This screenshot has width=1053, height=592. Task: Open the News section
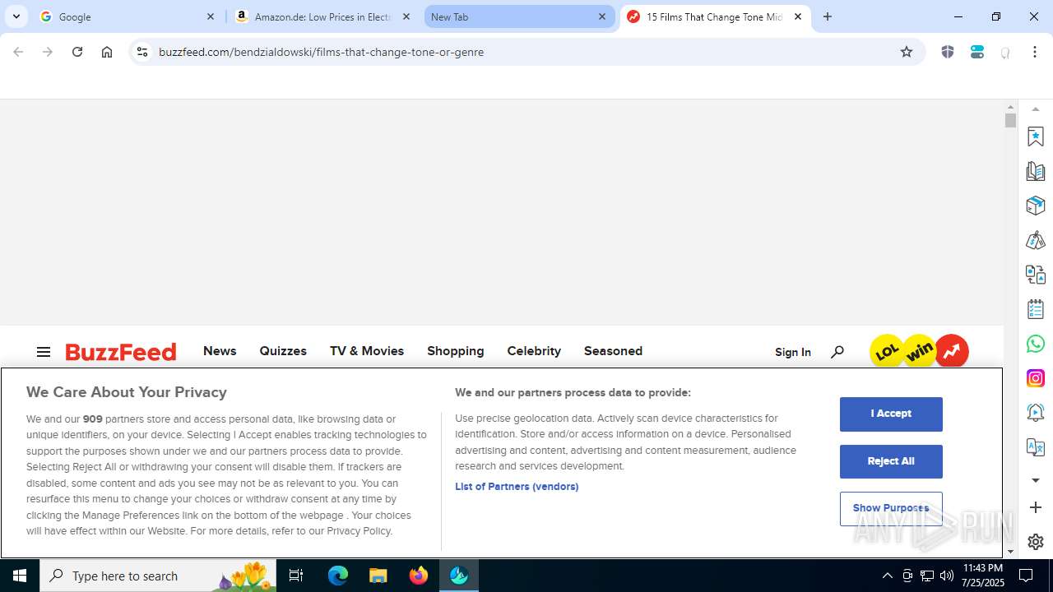[x=220, y=351]
